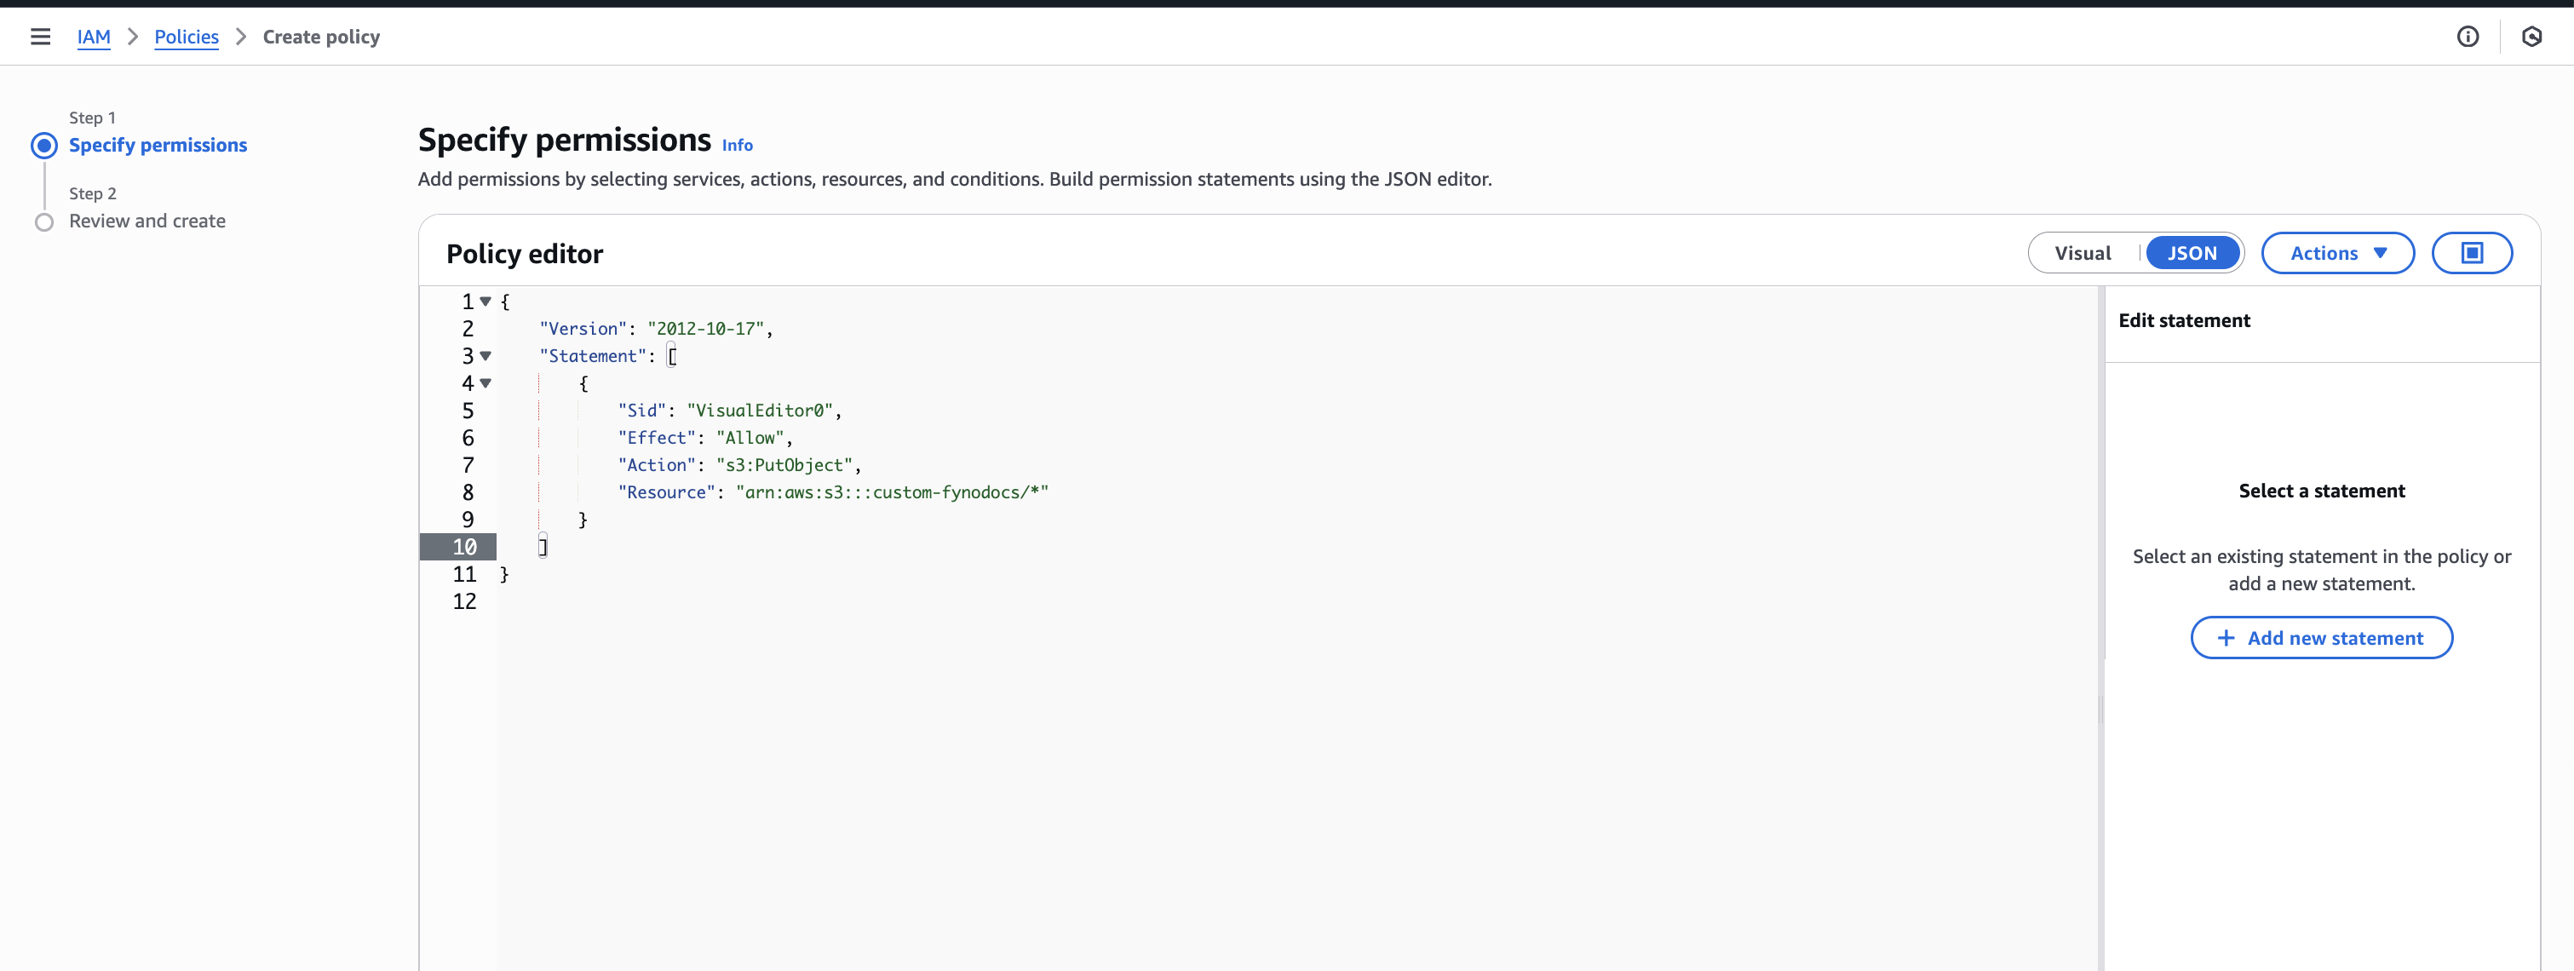Click the hexagon settings icon at top right
The image size is (2574, 971).
coord(2531,37)
